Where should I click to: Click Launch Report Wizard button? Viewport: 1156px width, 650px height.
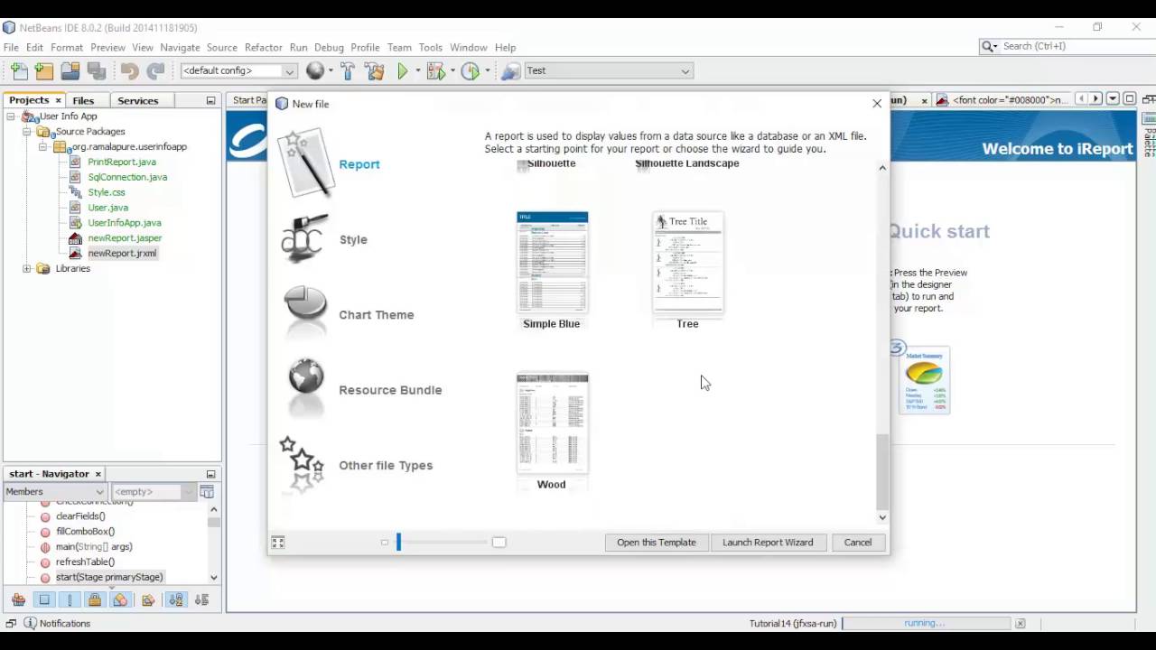[x=768, y=543]
